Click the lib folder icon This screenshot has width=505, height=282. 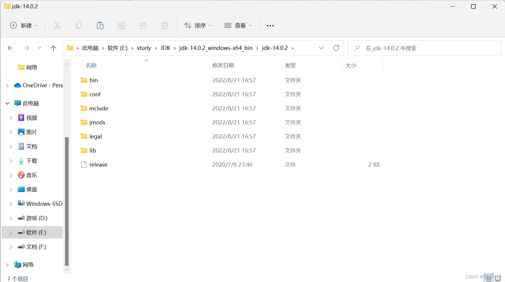(x=84, y=150)
